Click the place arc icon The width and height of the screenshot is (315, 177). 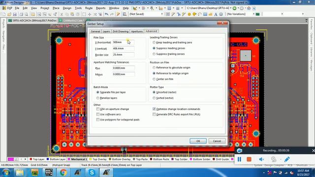200,14
